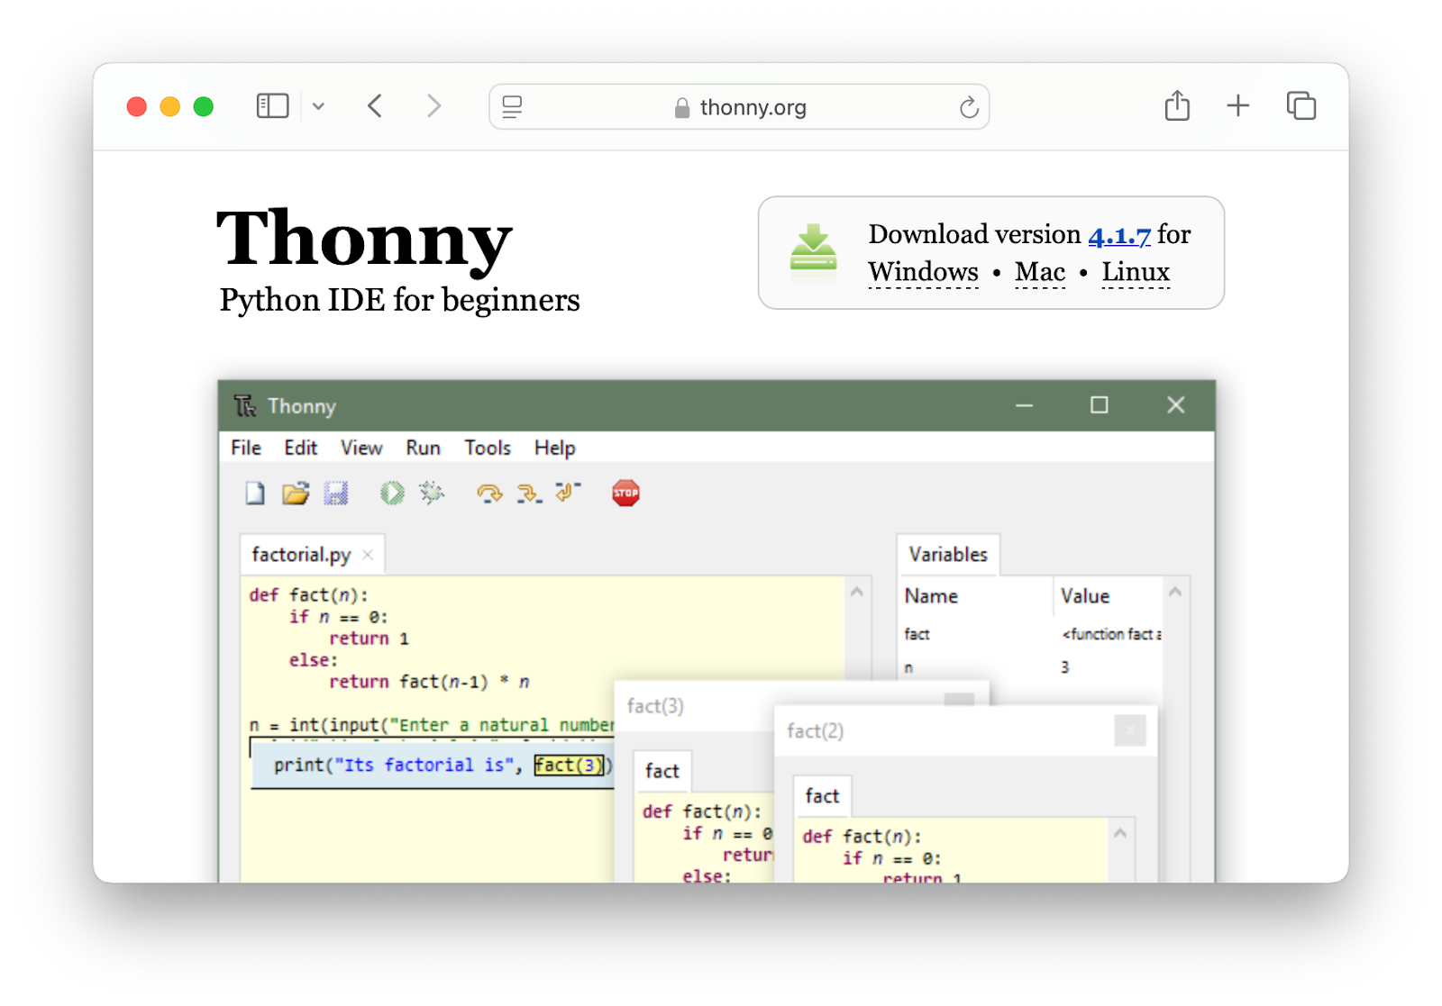Click the green Run script icon
Image resolution: width=1442 pixels, height=1006 pixels.
click(392, 493)
